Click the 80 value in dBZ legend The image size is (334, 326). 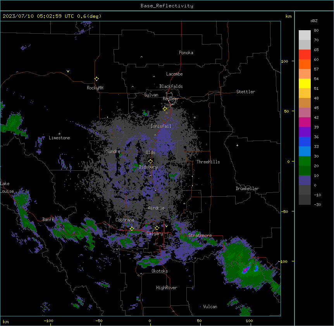pyautogui.click(x=316, y=31)
